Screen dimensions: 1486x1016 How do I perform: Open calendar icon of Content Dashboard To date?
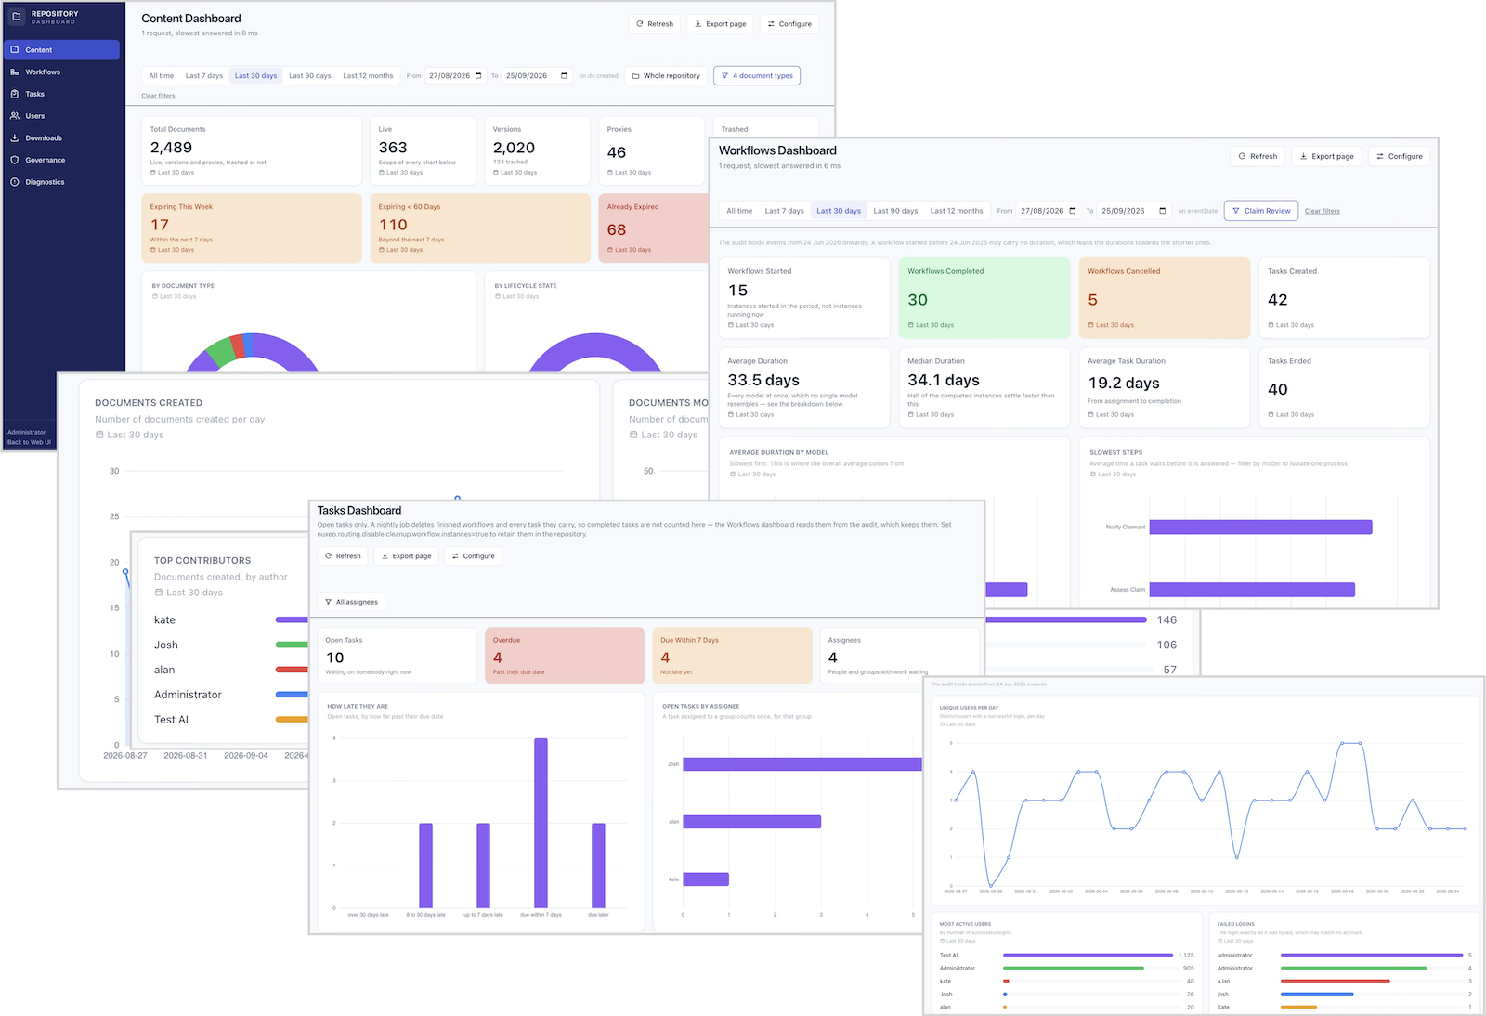(x=564, y=76)
